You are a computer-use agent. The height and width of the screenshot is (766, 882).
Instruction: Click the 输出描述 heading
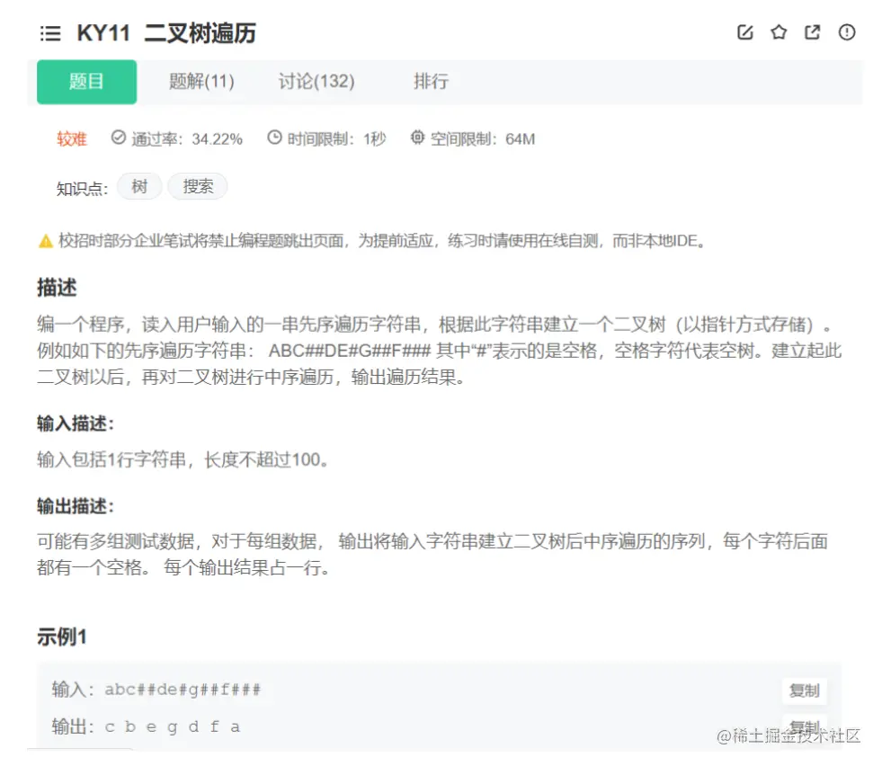[76, 506]
